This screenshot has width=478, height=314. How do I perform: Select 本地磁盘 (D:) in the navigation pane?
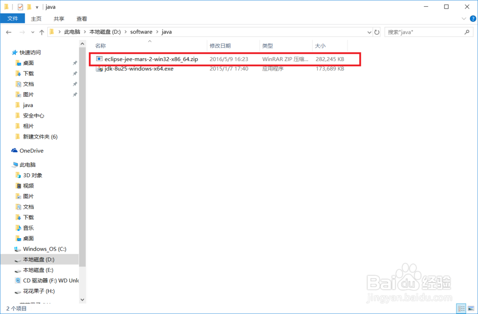point(39,260)
